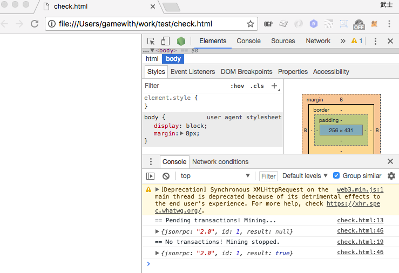Go back in browser history
This screenshot has height=273, width=399.
(x=4, y=24)
